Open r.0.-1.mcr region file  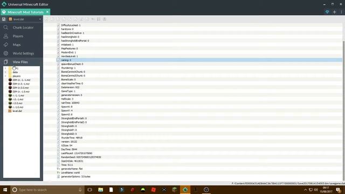coord(18,99)
